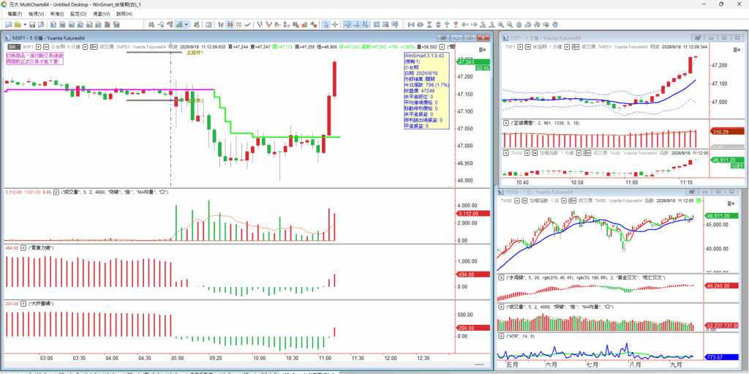Click the new chart window icon

[8, 24]
